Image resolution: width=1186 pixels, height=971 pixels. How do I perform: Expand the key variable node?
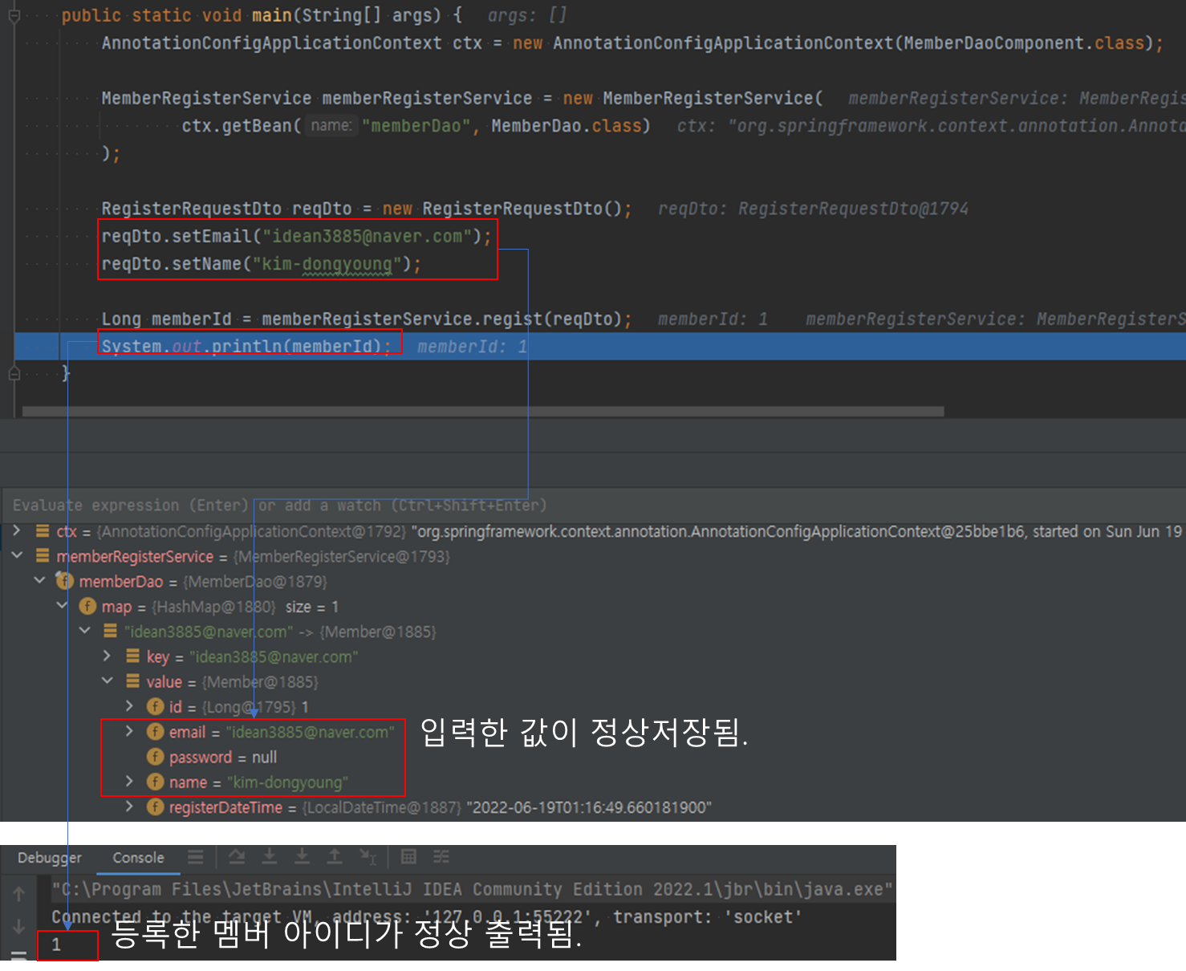[108, 656]
